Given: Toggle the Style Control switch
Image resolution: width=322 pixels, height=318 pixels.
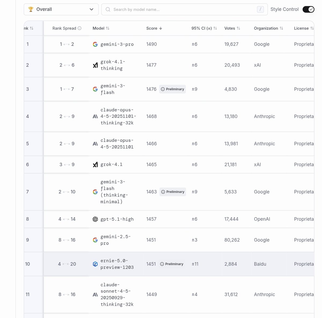Looking at the screenshot, I should click(x=308, y=9).
